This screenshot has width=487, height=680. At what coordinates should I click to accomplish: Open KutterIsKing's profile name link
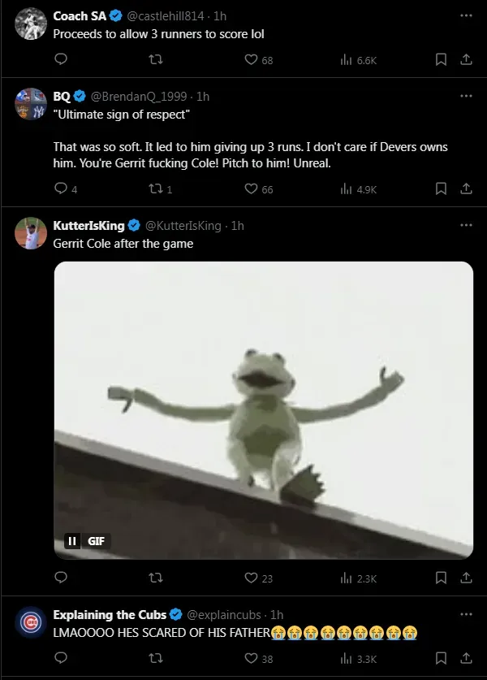coord(88,226)
